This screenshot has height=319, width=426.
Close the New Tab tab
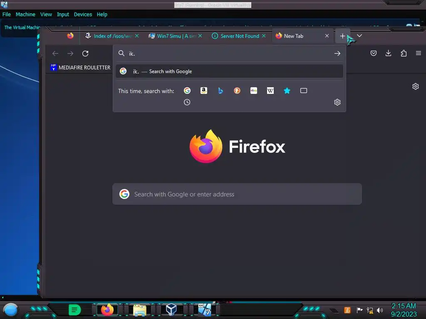[x=327, y=36]
